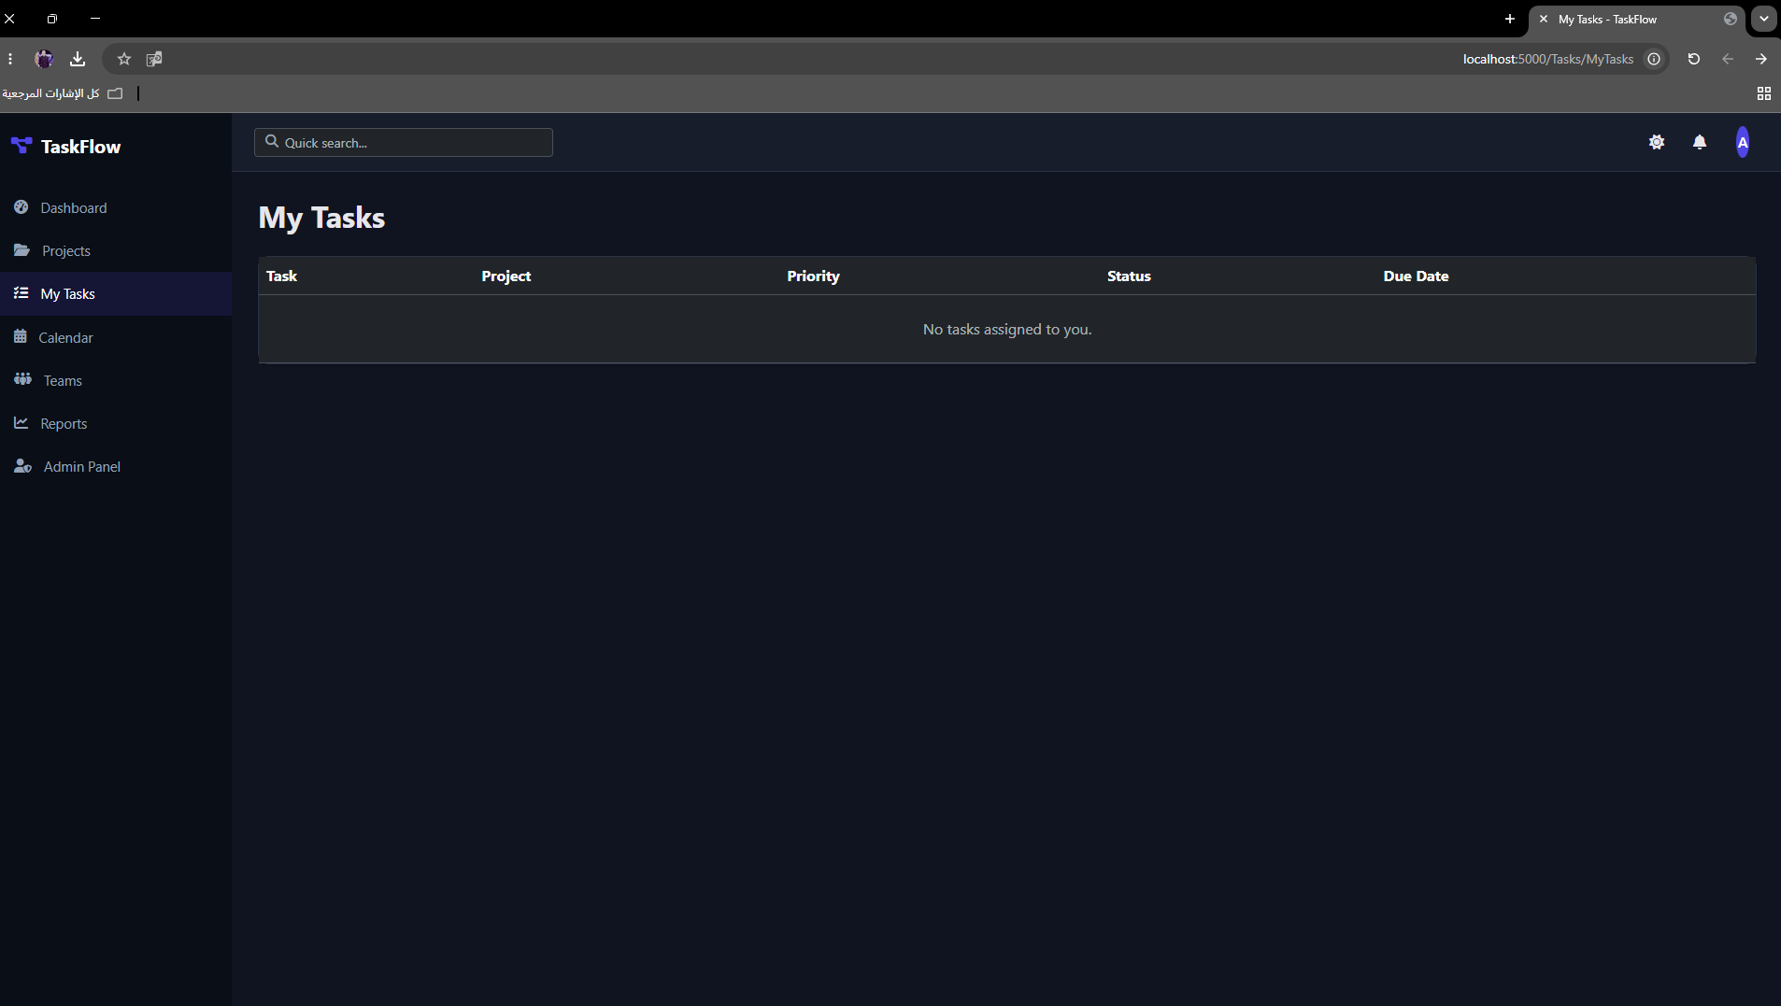Image resolution: width=1781 pixels, height=1006 pixels.
Task: Open browser three-dot menu
Action: click(10, 59)
